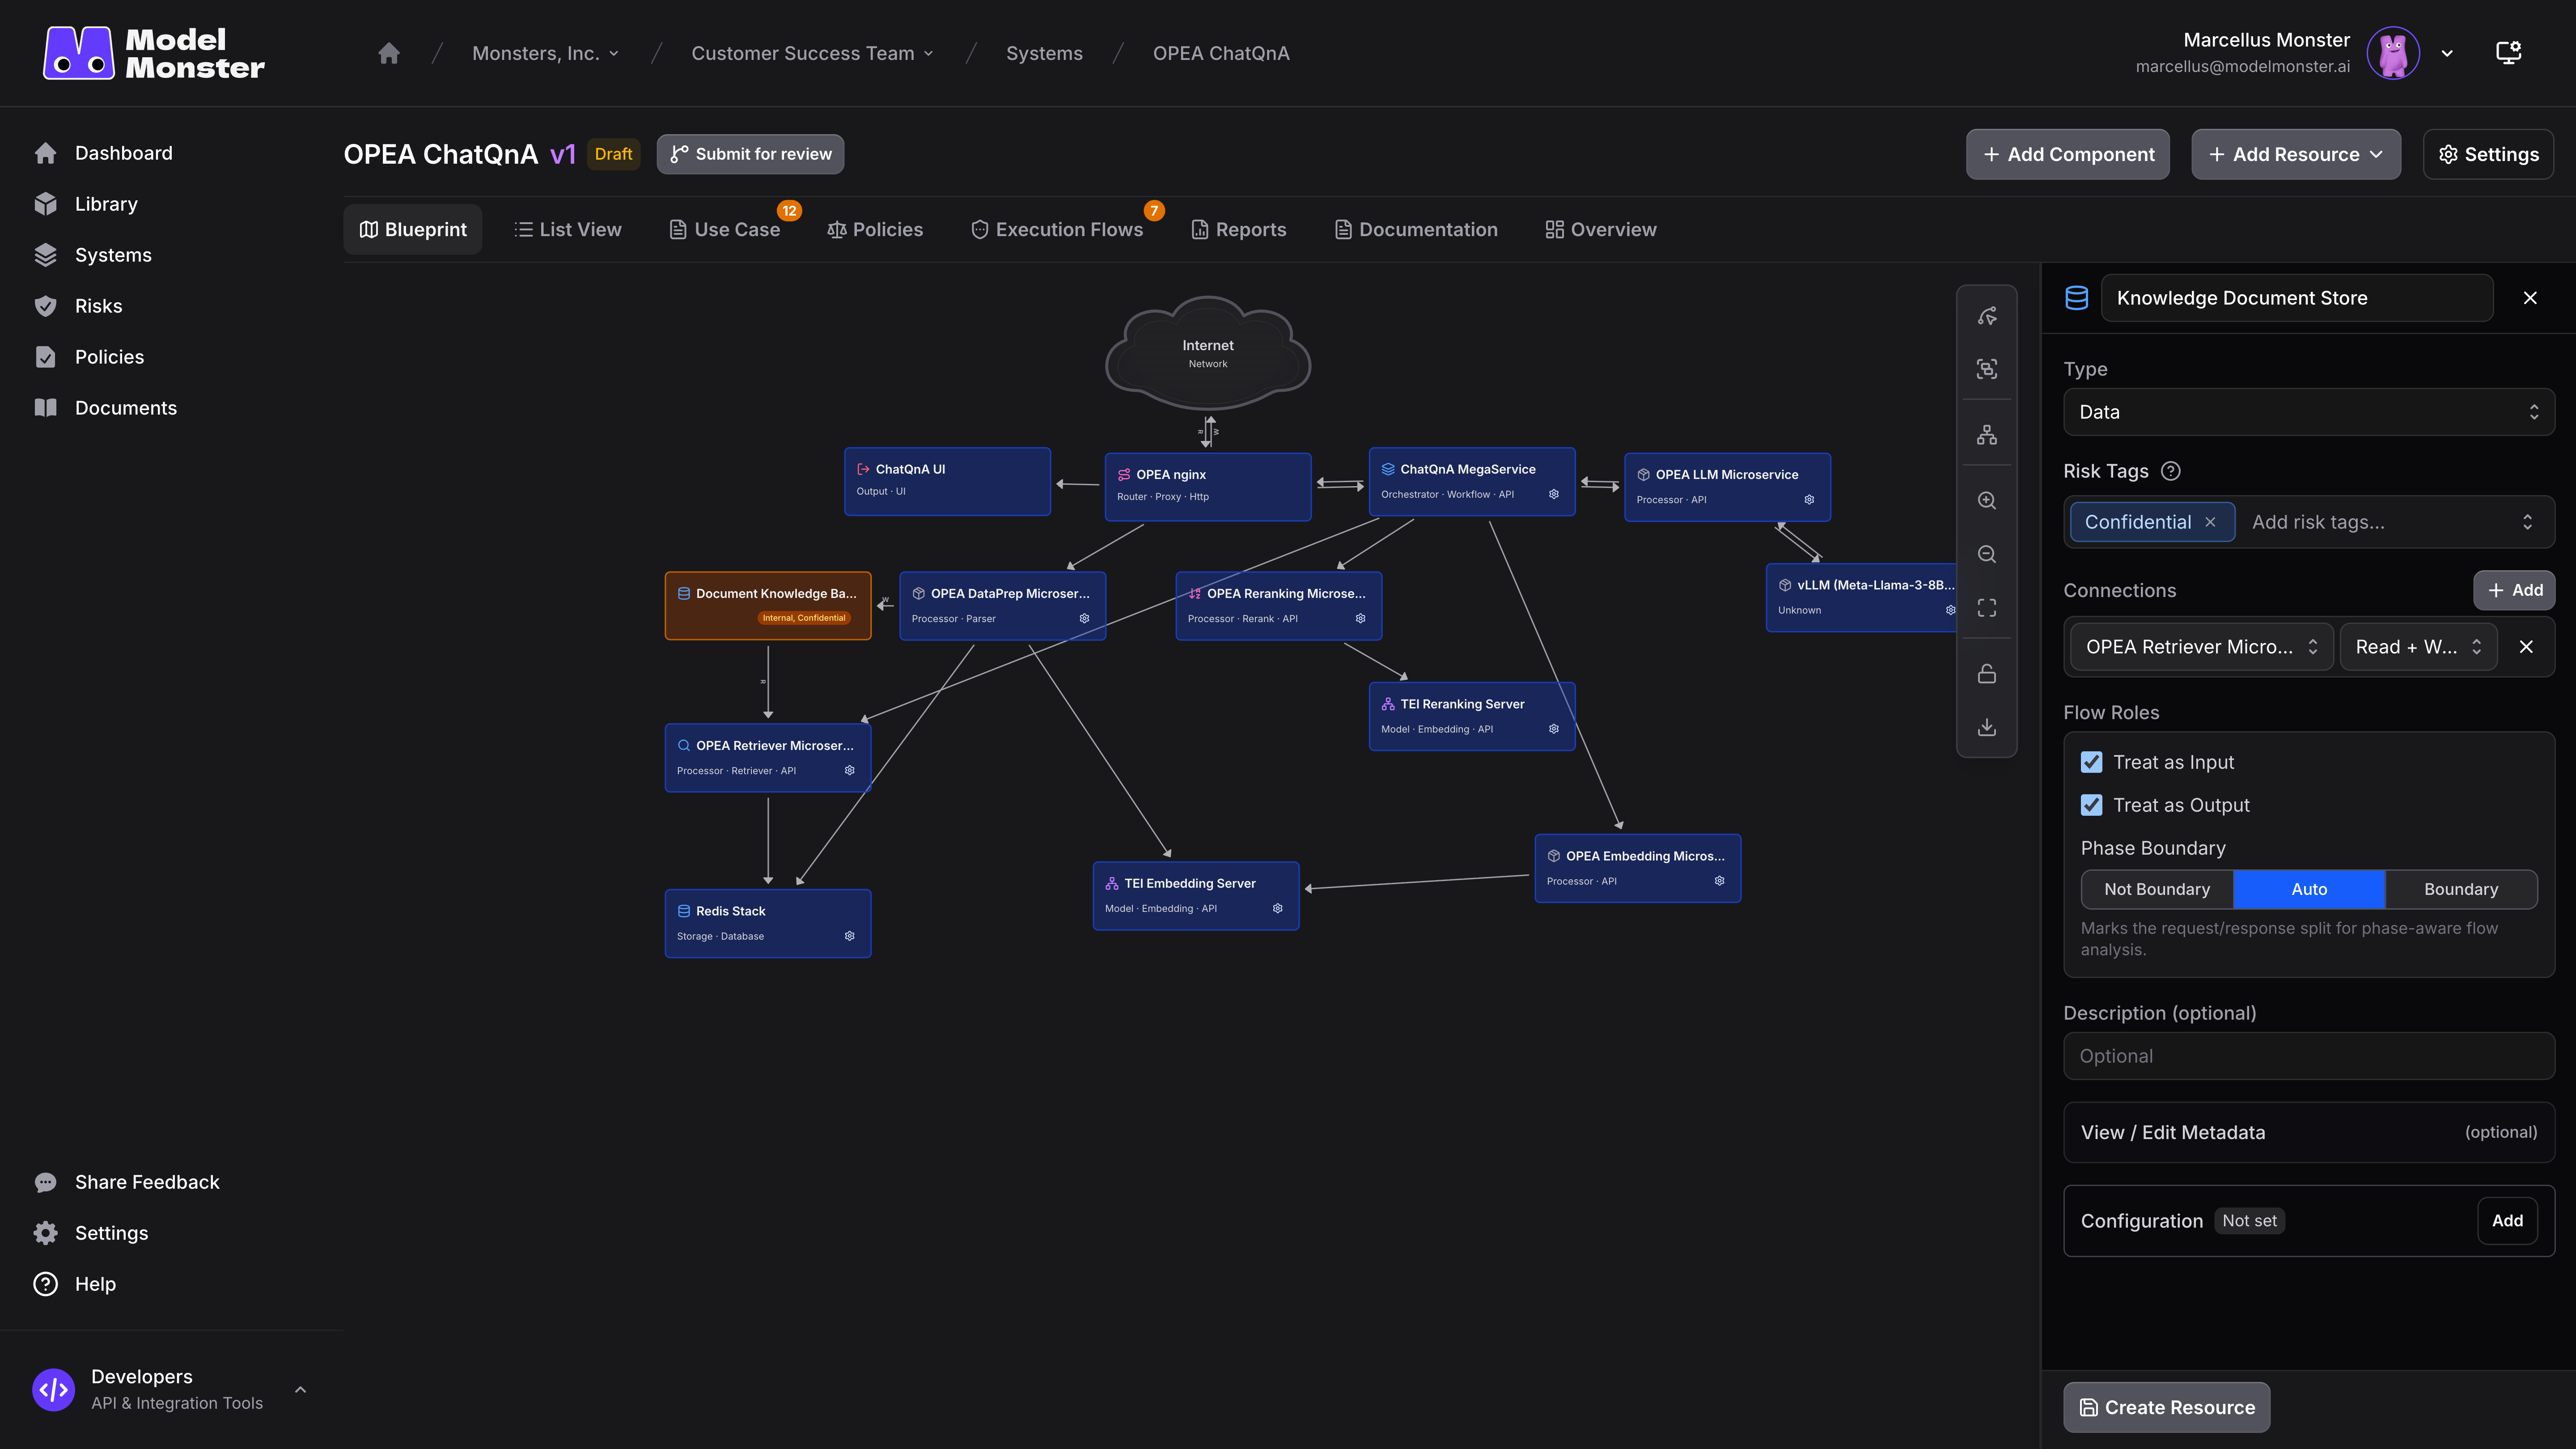
Task: Click the Submit for review button
Action: coord(750,154)
